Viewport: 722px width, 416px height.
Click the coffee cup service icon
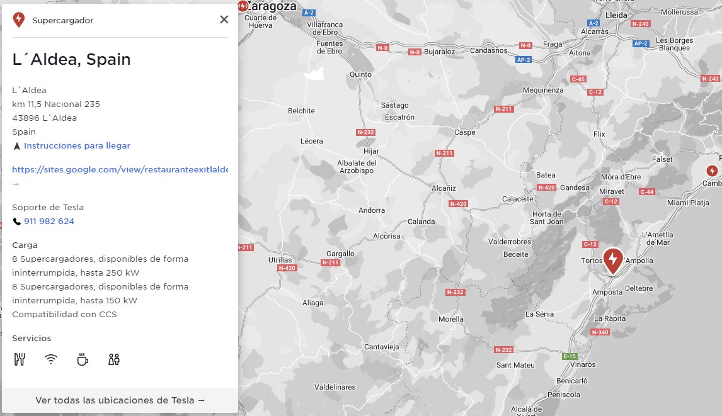pyautogui.click(x=83, y=359)
